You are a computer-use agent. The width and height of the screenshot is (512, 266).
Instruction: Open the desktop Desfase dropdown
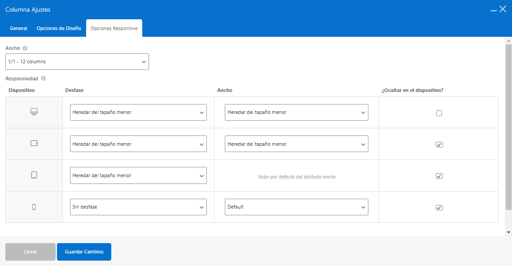[139, 112]
